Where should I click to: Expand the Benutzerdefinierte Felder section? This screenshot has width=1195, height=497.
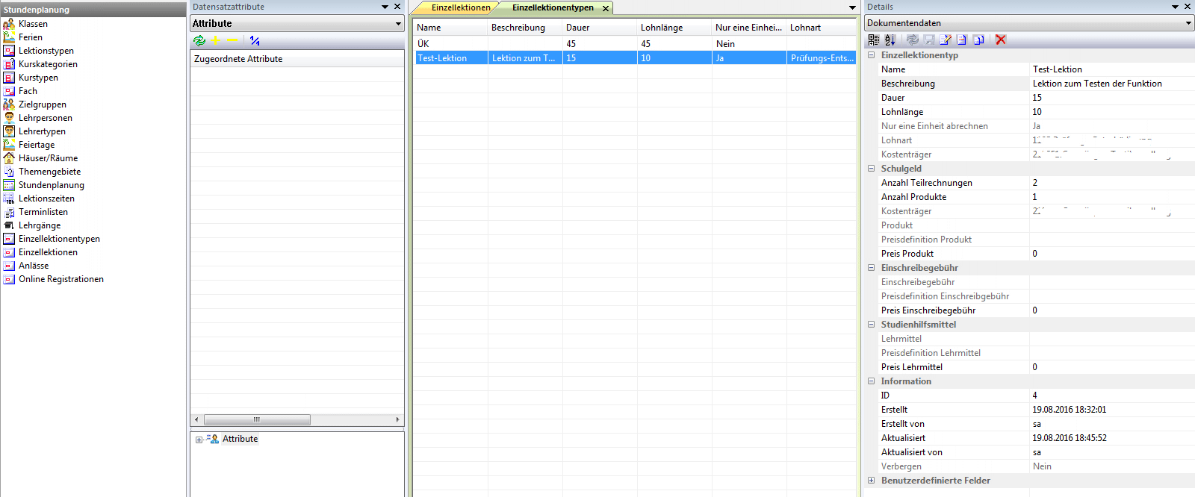click(871, 481)
